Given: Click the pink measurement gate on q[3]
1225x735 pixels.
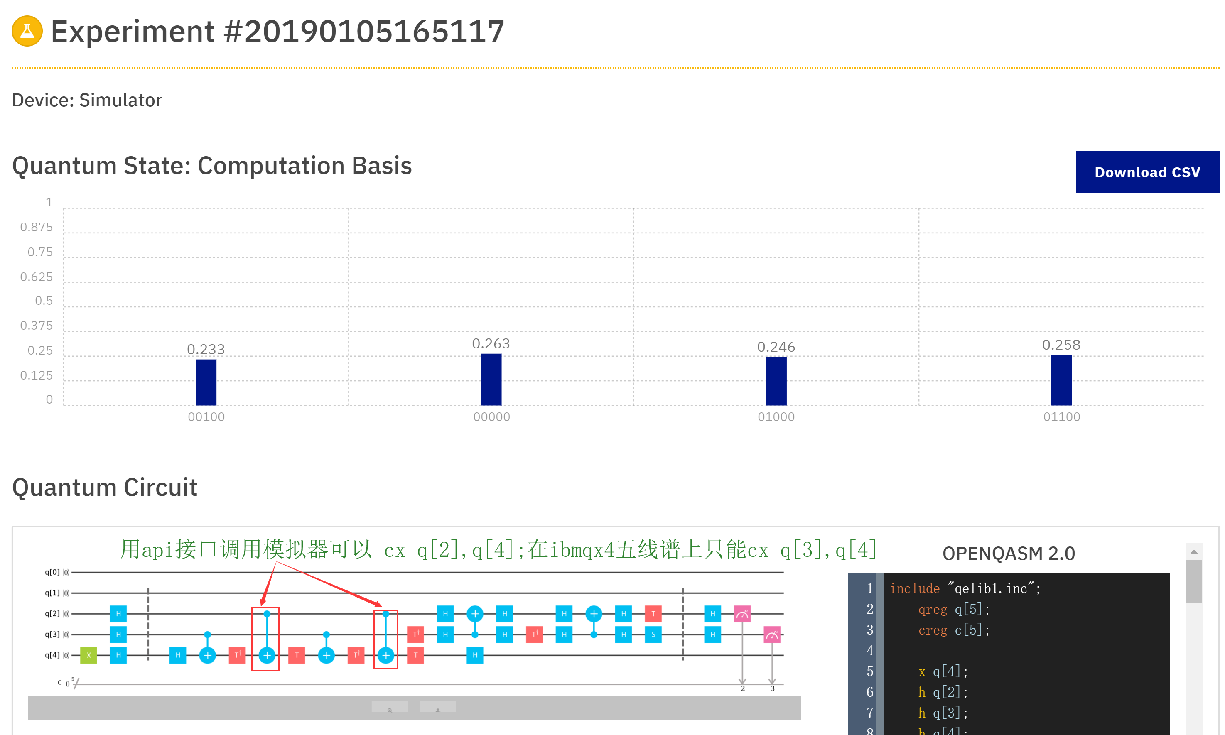Looking at the screenshot, I should [x=773, y=635].
